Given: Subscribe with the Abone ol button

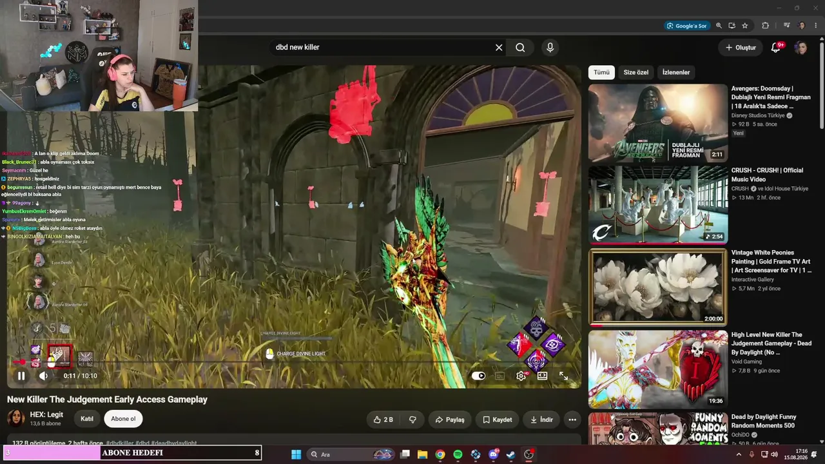Looking at the screenshot, I should point(123,419).
